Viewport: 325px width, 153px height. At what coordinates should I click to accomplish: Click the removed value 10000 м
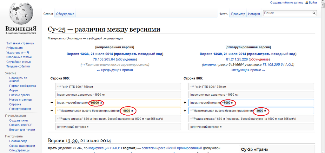point(96,103)
